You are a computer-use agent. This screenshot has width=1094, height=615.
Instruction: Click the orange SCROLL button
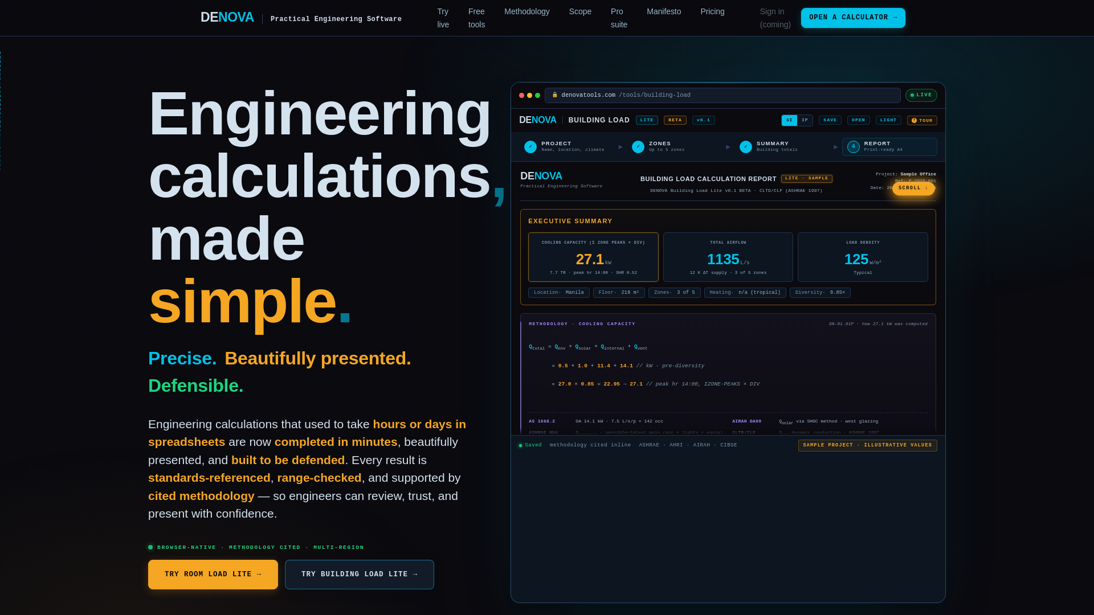pyautogui.click(x=913, y=188)
